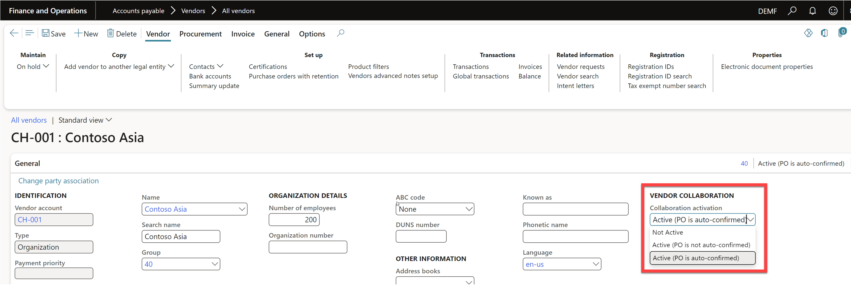Click the 40 link in General header
The image size is (851, 293).
pyautogui.click(x=744, y=163)
